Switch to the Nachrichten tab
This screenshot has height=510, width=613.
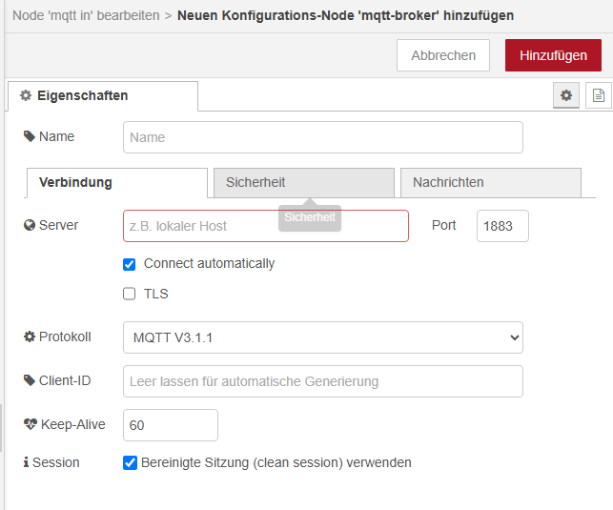point(490,182)
